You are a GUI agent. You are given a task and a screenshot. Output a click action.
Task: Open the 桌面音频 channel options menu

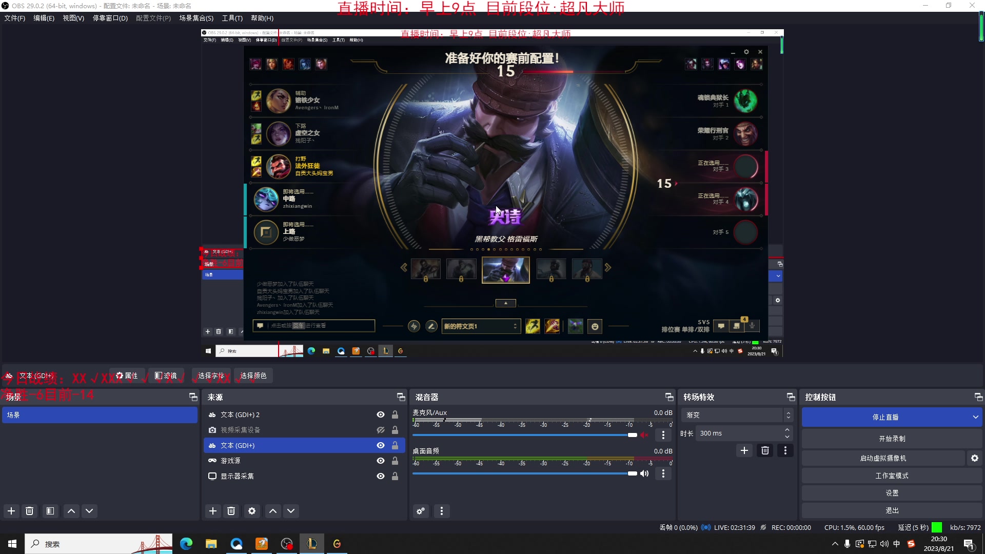click(x=663, y=473)
